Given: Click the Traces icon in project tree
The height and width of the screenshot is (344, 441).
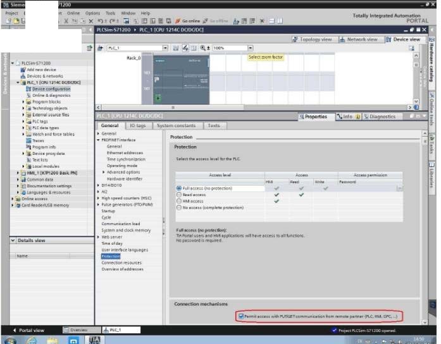Looking at the screenshot, I should pyautogui.click(x=28, y=140).
